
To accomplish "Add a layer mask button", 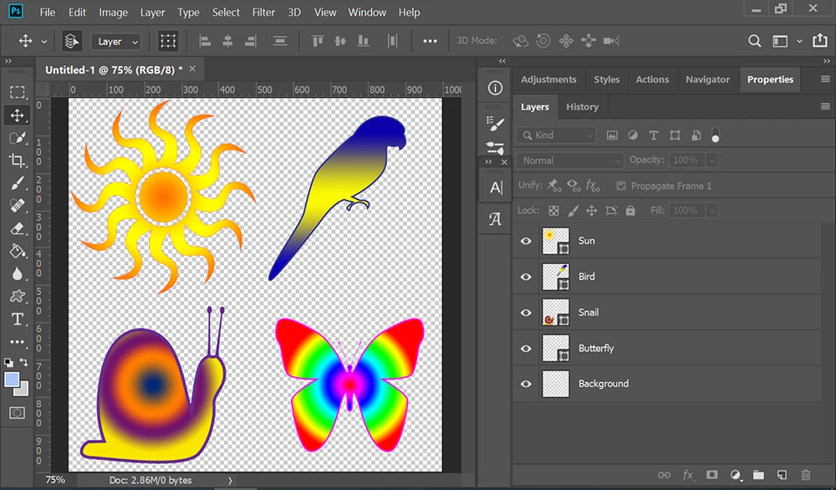I will click(711, 475).
